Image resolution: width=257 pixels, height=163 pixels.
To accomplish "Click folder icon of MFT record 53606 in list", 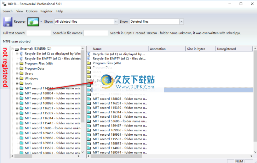I will [89, 121].
